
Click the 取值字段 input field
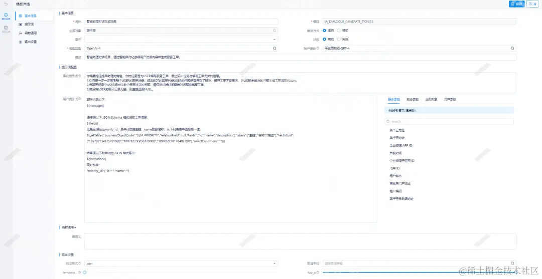click(x=419, y=263)
